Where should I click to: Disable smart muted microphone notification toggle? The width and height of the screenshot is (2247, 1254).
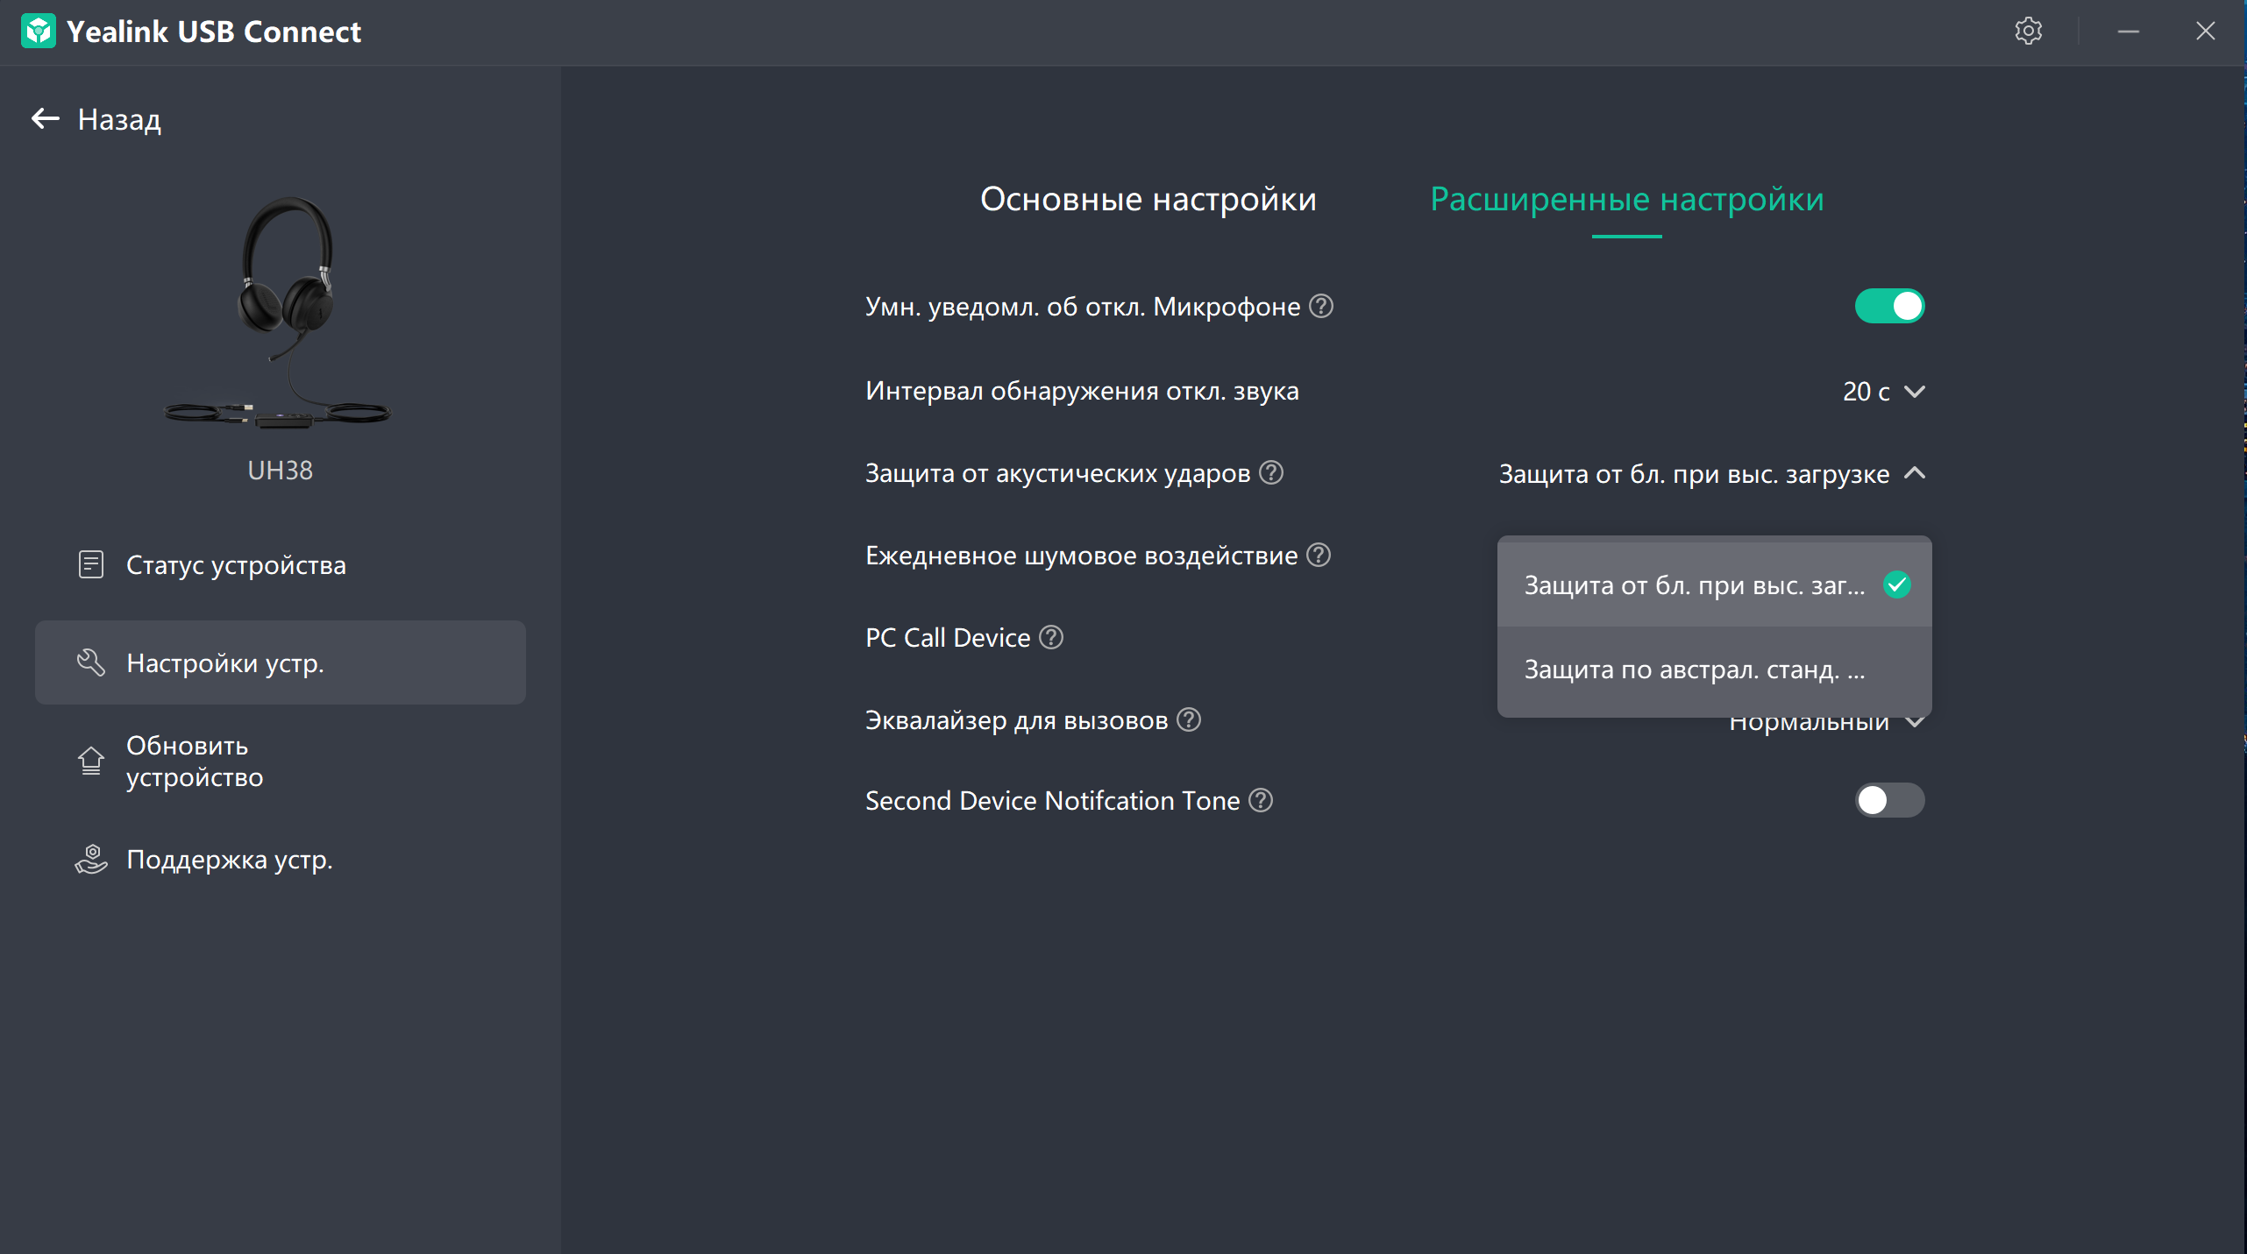click(1889, 306)
